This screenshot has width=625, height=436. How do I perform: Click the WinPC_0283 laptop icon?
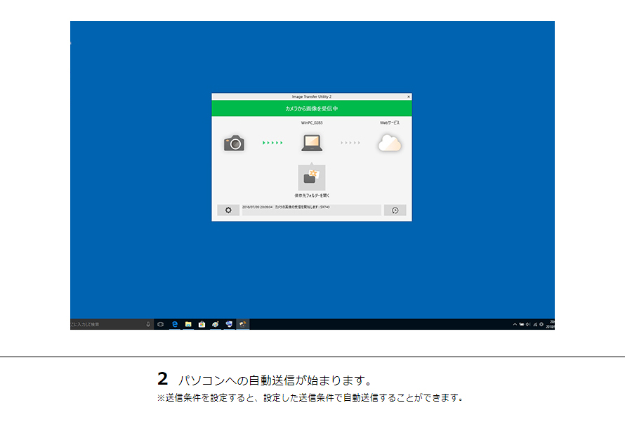coord(313,143)
